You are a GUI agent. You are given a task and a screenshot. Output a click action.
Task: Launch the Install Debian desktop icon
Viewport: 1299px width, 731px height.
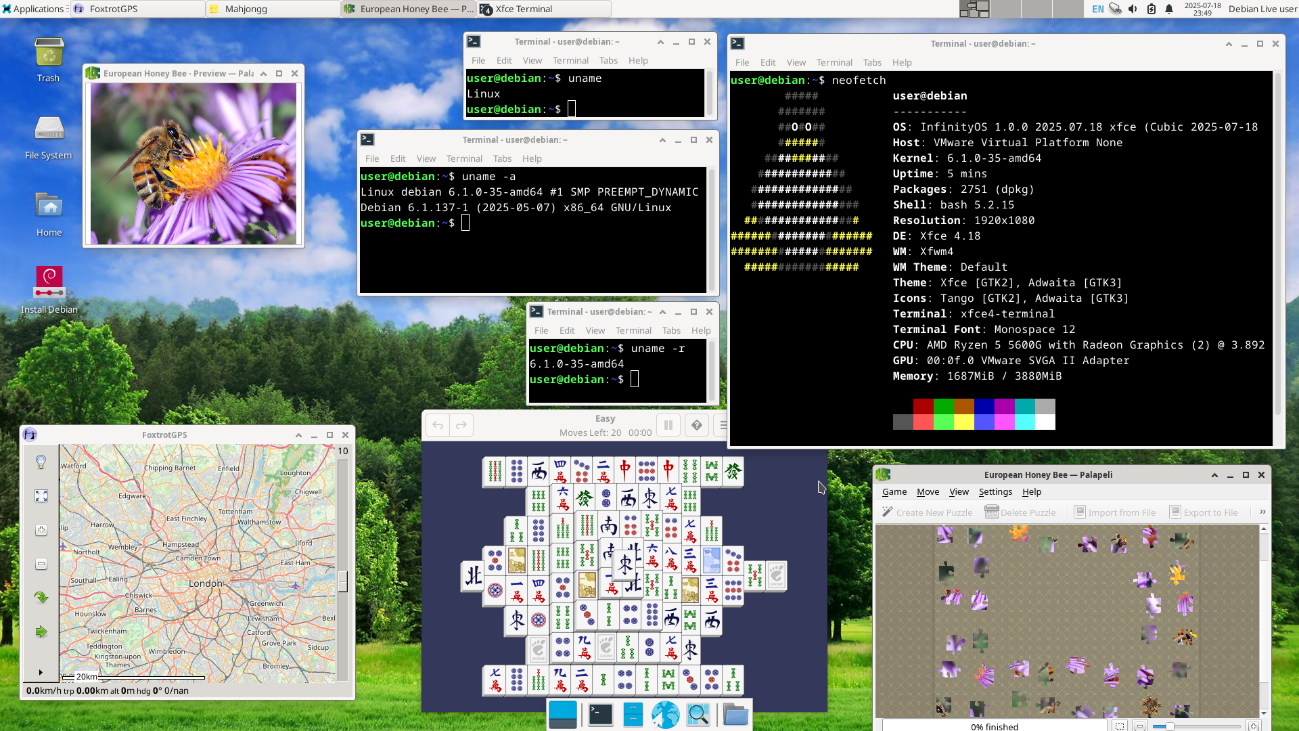point(49,290)
